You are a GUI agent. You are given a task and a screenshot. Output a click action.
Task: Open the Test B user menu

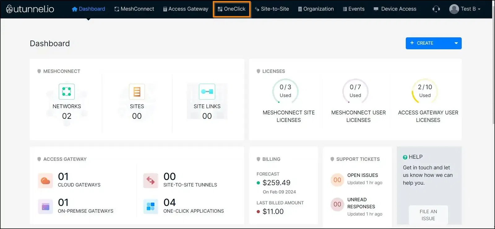click(x=465, y=9)
